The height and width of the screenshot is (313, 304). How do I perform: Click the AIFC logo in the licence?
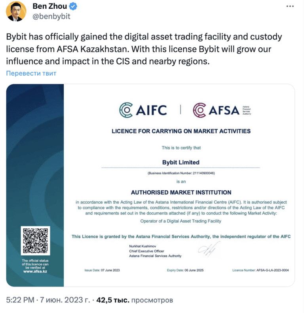143,110
